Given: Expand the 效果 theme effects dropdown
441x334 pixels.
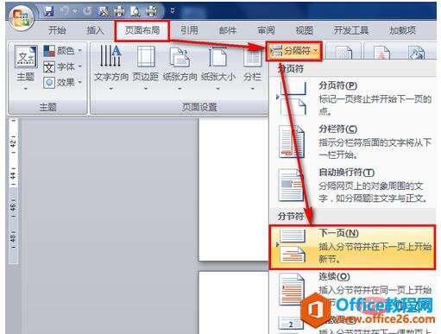Looking at the screenshot, I should tap(63, 83).
